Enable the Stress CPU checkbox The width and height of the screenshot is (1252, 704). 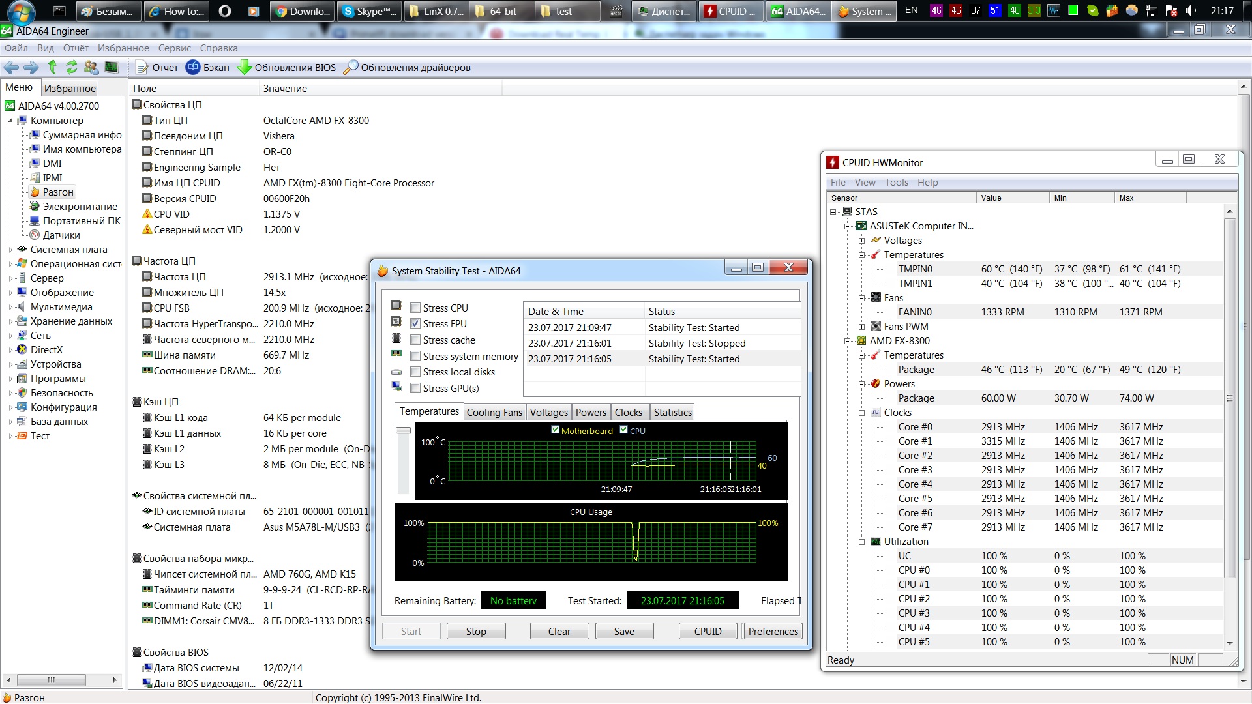415,308
